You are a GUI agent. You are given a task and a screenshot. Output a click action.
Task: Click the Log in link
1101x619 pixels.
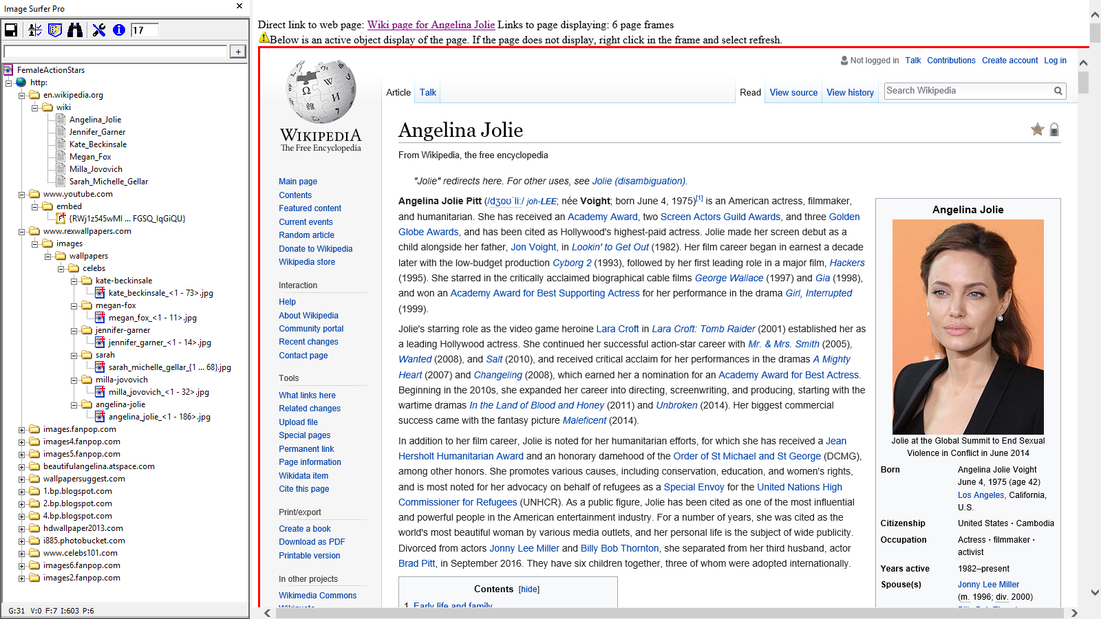(1055, 61)
